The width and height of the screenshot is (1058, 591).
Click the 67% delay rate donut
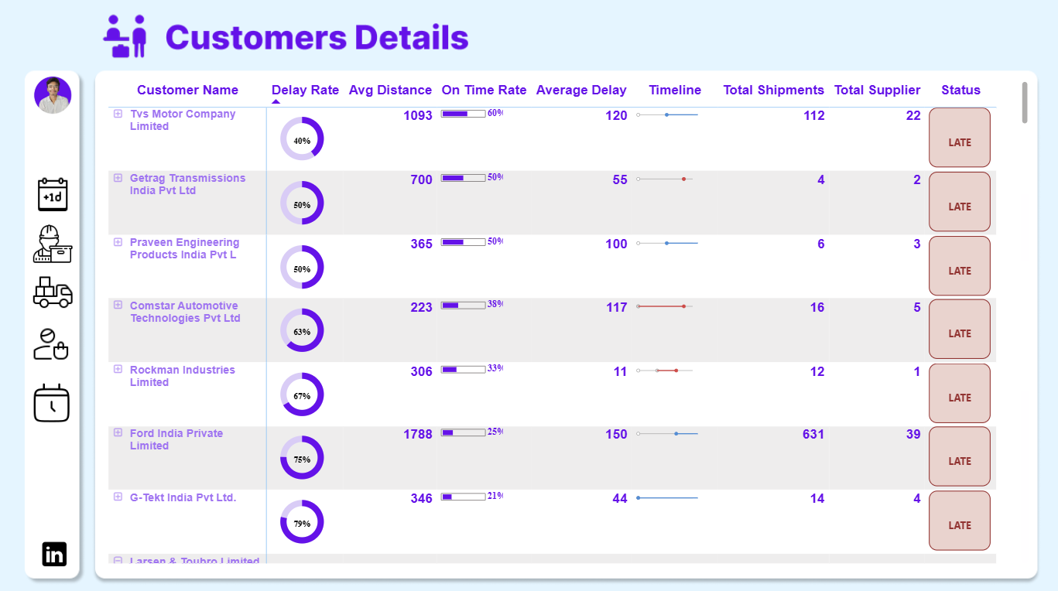coord(302,395)
